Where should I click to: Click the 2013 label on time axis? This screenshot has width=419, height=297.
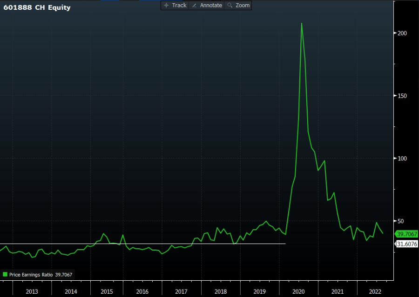pyautogui.click(x=32, y=291)
